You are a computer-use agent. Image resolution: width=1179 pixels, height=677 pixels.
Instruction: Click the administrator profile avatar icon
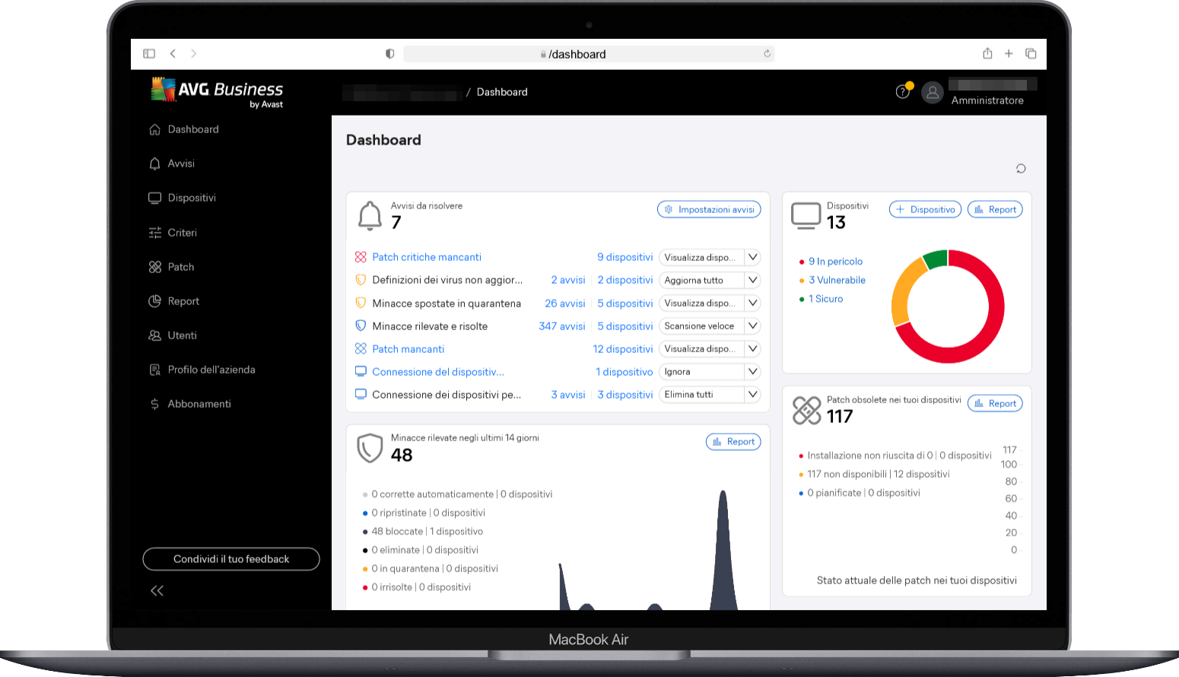coord(932,93)
